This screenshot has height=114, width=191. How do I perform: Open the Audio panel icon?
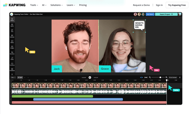coord(12,58)
